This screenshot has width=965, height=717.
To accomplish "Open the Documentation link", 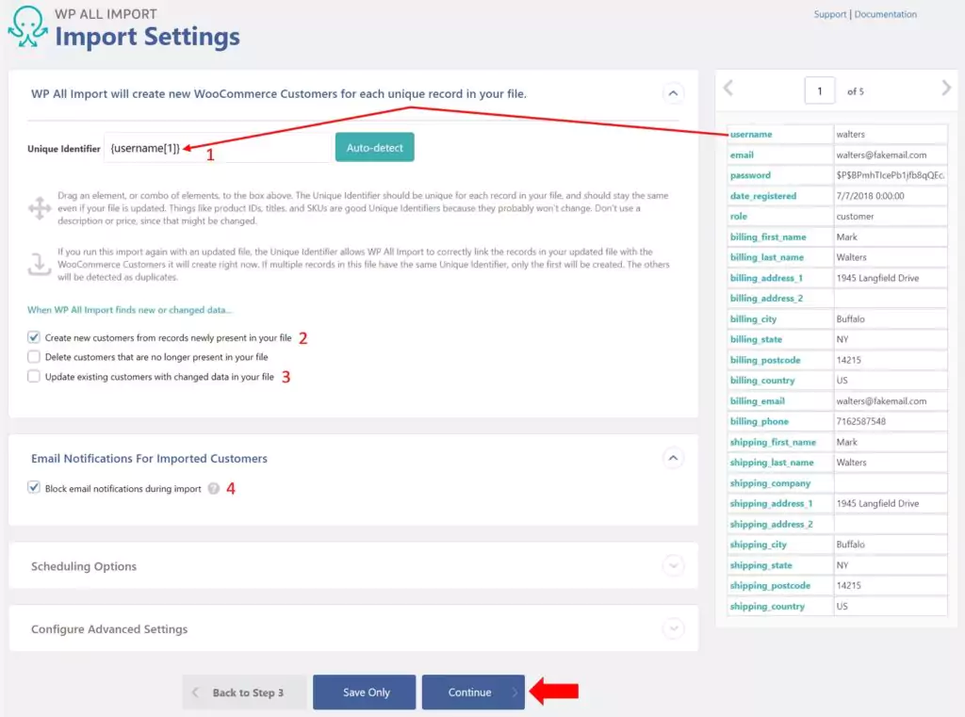I will [885, 14].
